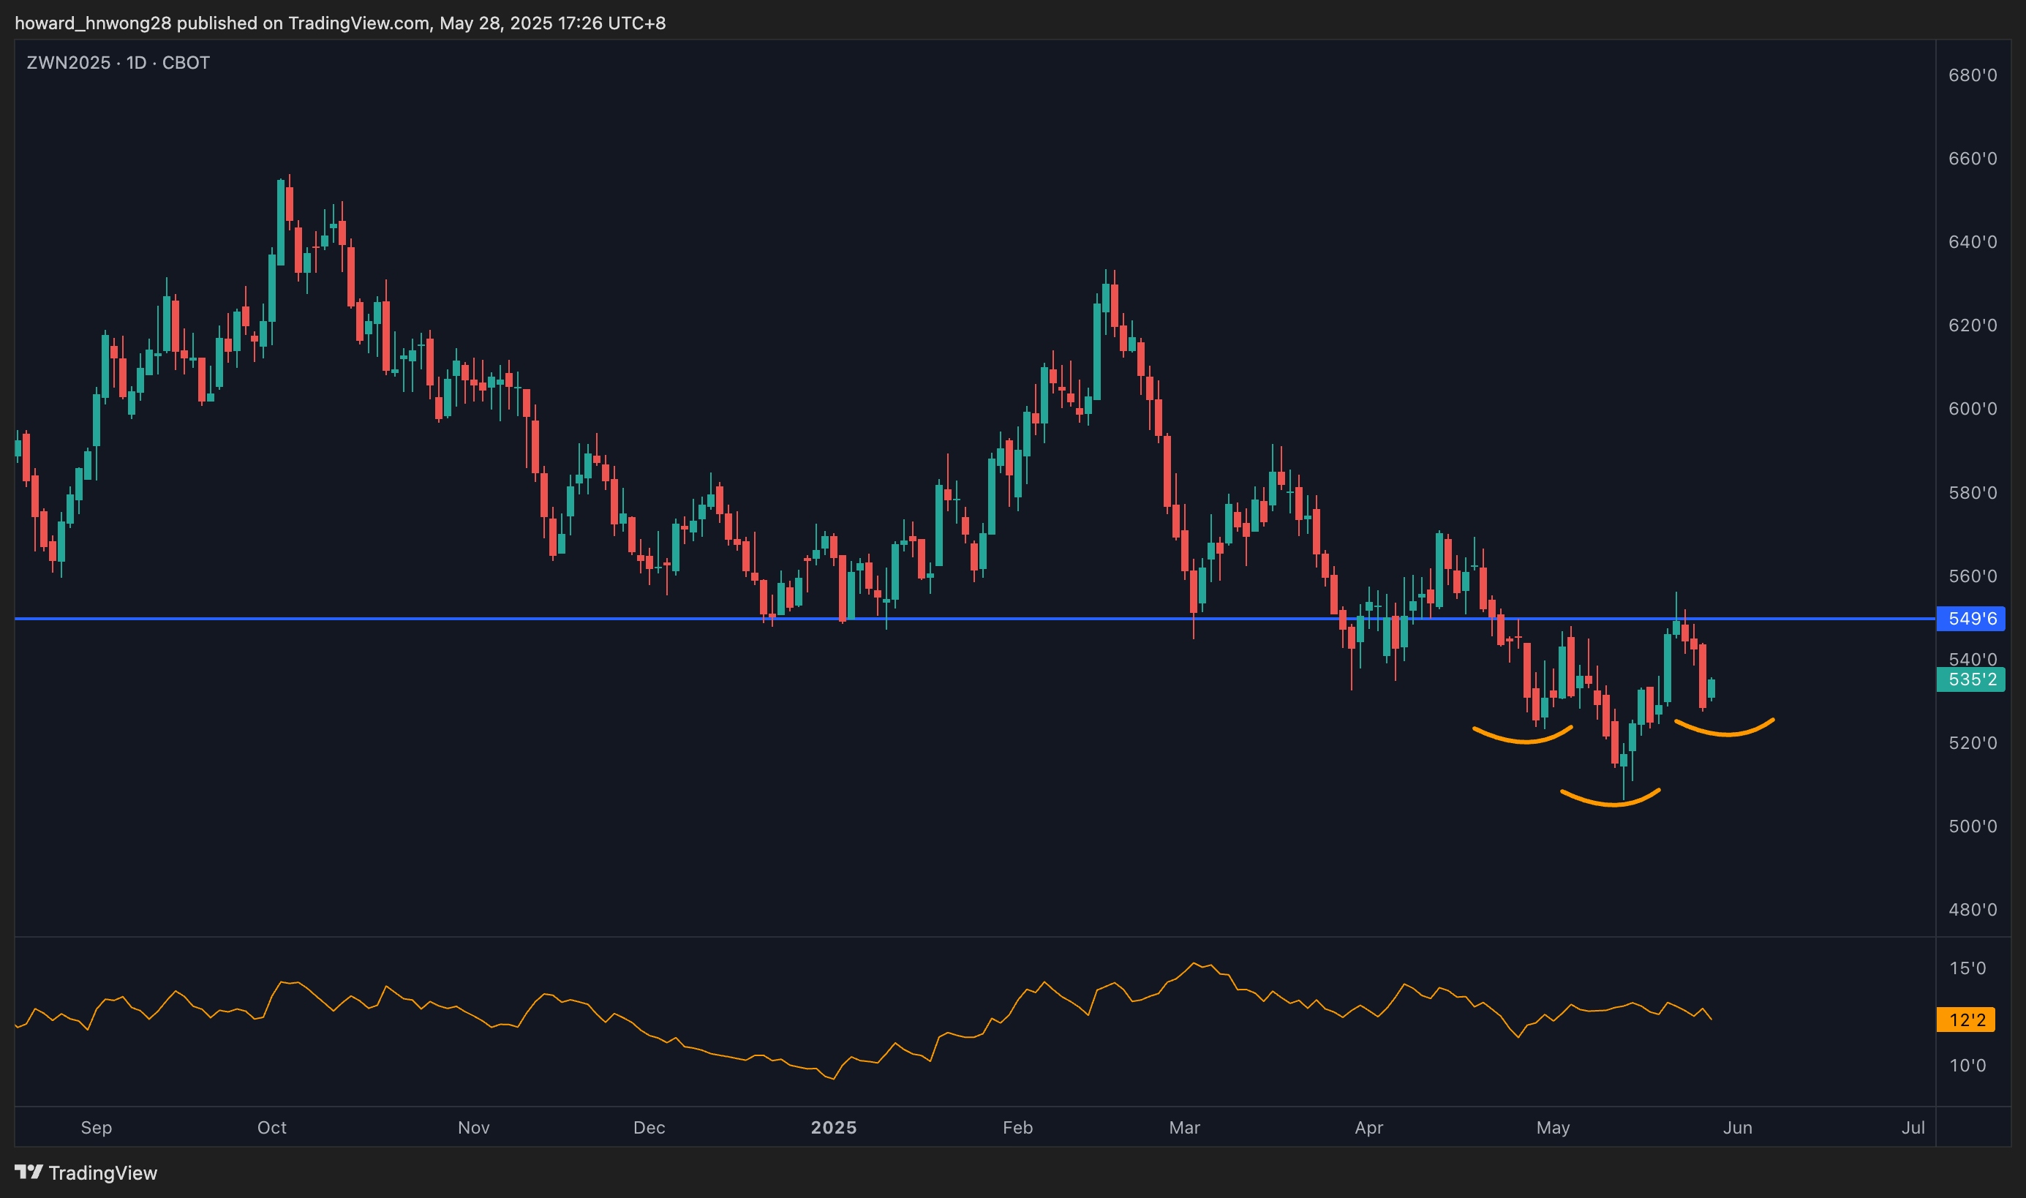
Task: Click the Oct label on time axis
Action: tap(272, 1128)
